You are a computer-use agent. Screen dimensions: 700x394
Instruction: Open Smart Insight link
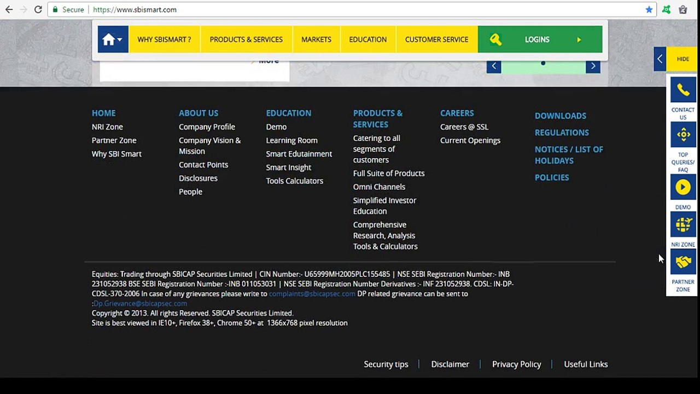(x=288, y=167)
